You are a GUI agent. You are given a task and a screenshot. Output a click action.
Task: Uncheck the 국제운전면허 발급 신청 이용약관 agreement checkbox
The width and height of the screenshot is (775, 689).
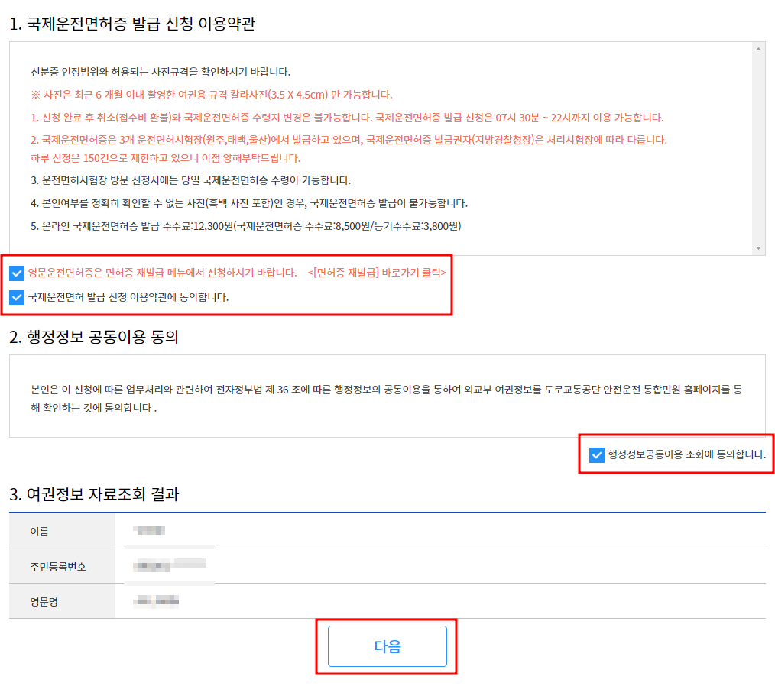coord(17,297)
